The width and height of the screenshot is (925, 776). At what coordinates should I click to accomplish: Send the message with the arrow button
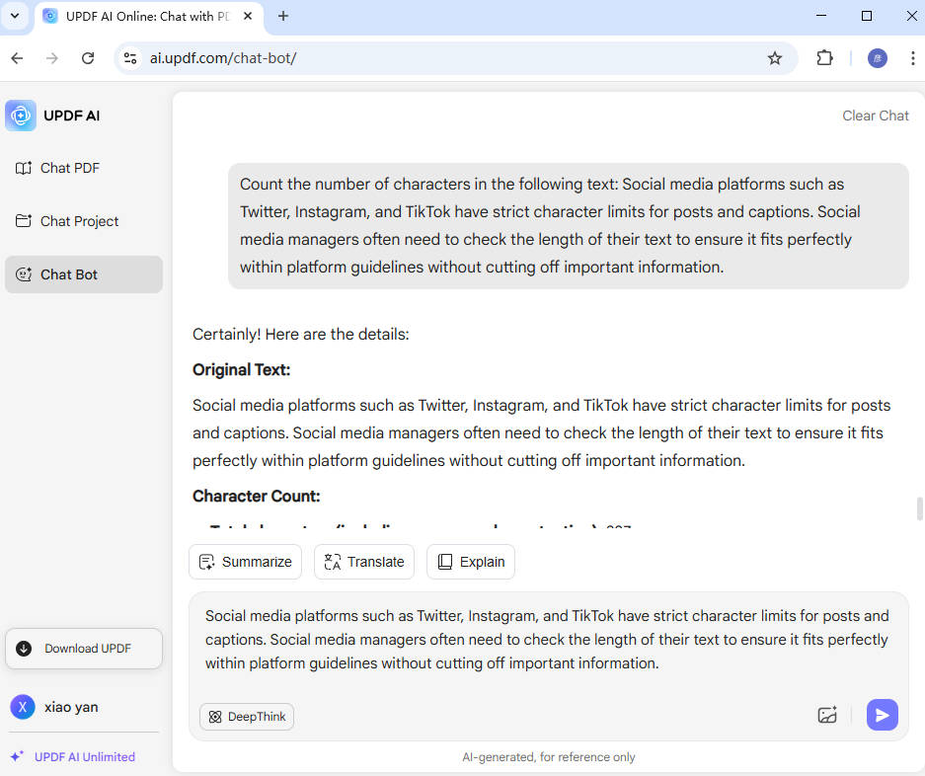(x=882, y=715)
